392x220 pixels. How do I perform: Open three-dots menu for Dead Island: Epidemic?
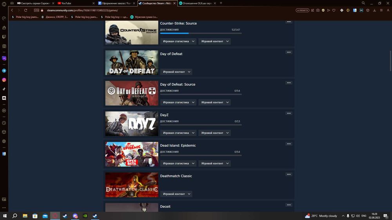point(289,144)
